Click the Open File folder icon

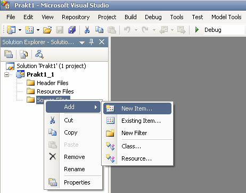[x=47, y=30]
